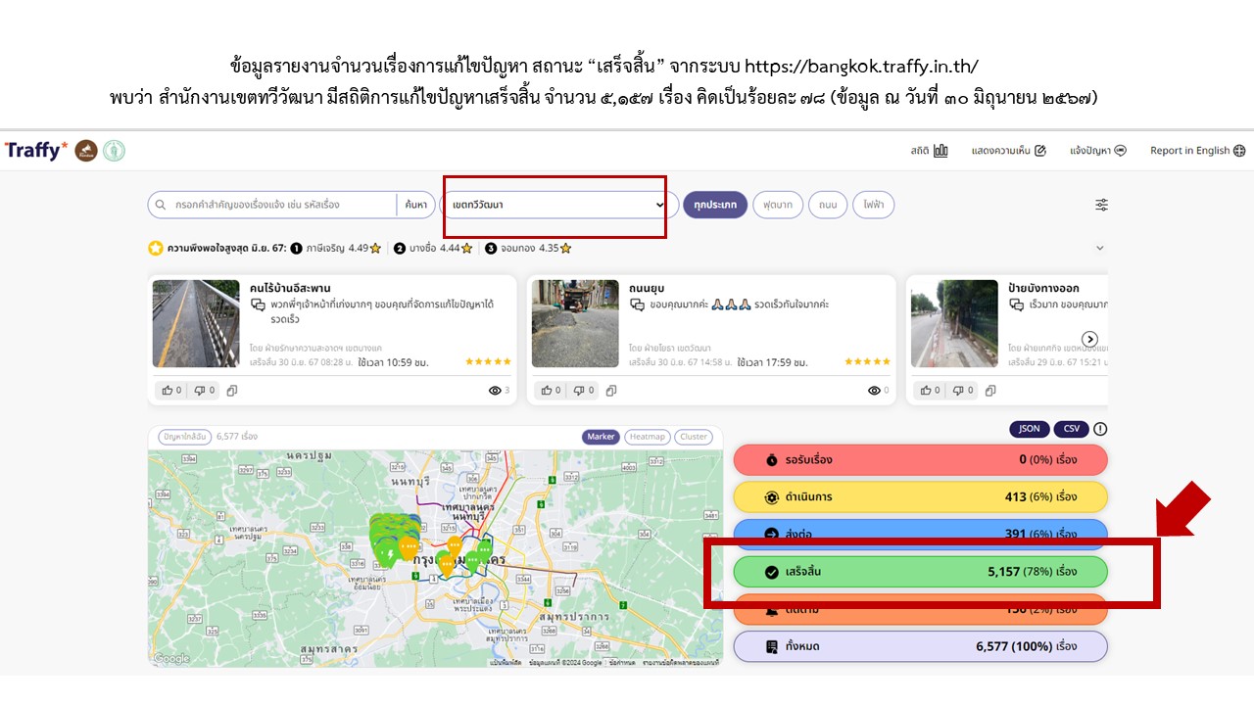Image resolution: width=1254 pixels, height=705 pixels.
Task: Expand the satisfaction ranking chevron
Action: pyautogui.click(x=1099, y=249)
